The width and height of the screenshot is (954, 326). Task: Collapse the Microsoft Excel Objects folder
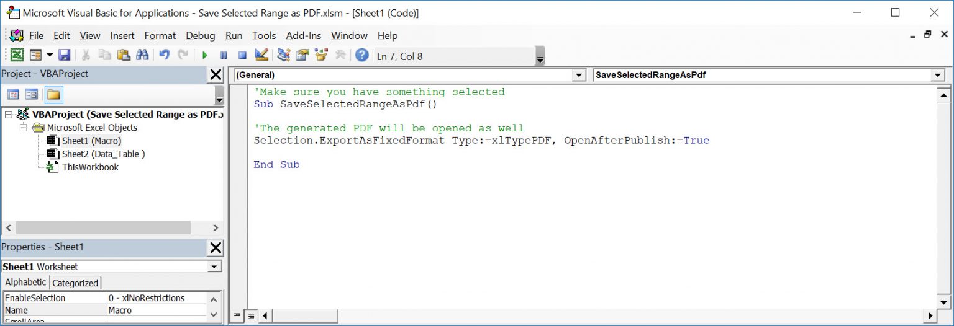pos(24,128)
